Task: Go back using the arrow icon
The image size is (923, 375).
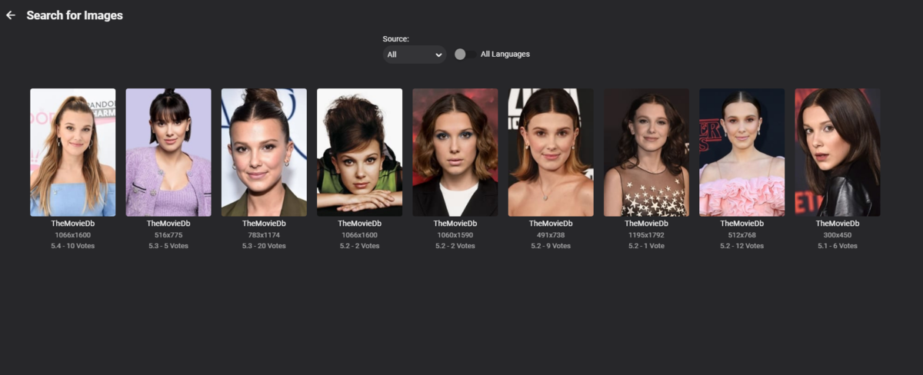Action: click(x=10, y=15)
